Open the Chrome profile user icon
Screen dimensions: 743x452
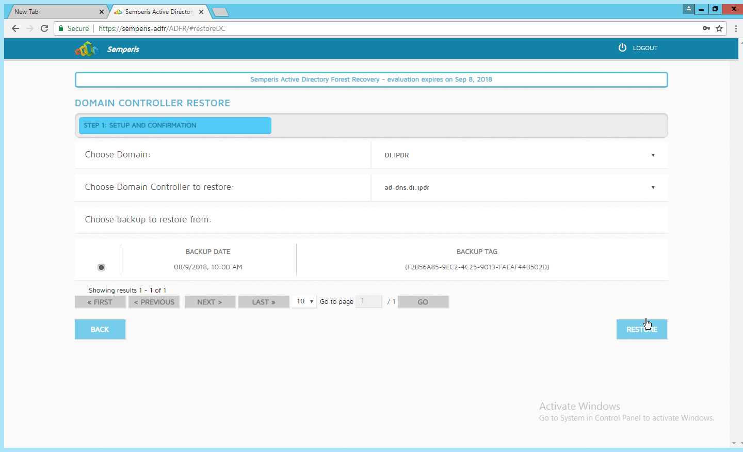point(688,9)
